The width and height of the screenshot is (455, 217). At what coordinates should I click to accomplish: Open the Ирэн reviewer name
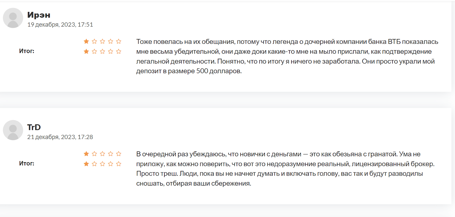pos(39,15)
